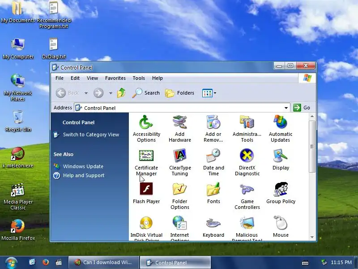Click the scrollbar up arrow

pyautogui.click(x=312, y=117)
